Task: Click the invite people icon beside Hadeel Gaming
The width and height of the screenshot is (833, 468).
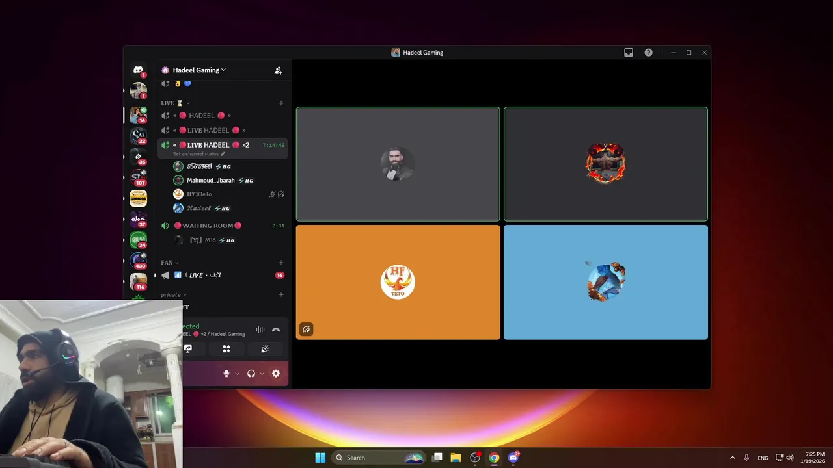Action: click(x=278, y=70)
